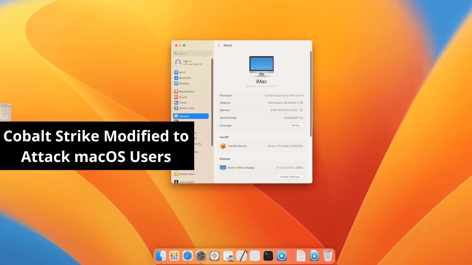The image size is (472, 265).
Task: Click the About pane title
Action: [x=228, y=45]
